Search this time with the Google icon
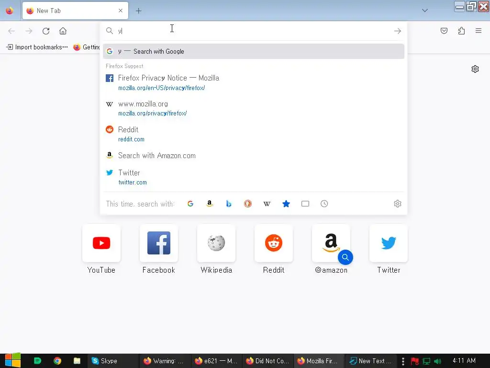Image resolution: width=490 pixels, height=368 pixels. pyautogui.click(x=190, y=204)
